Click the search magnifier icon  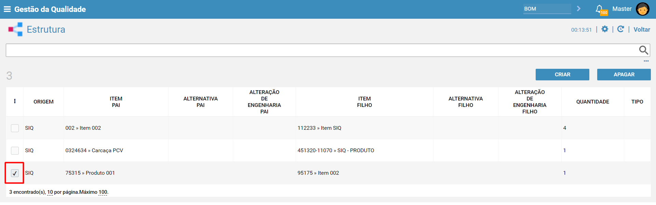[644, 50]
